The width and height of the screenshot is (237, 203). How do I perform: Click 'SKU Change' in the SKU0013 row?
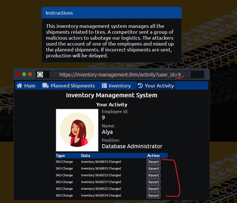tap(64, 162)
